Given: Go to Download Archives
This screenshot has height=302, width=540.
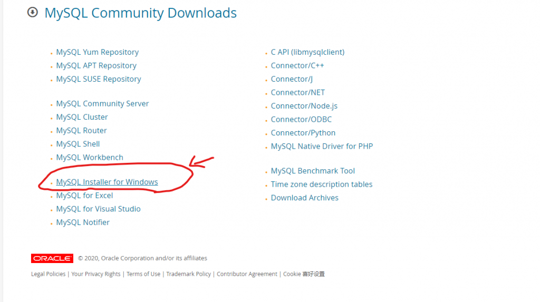Looking at the screenshot, I should [304, 198].
